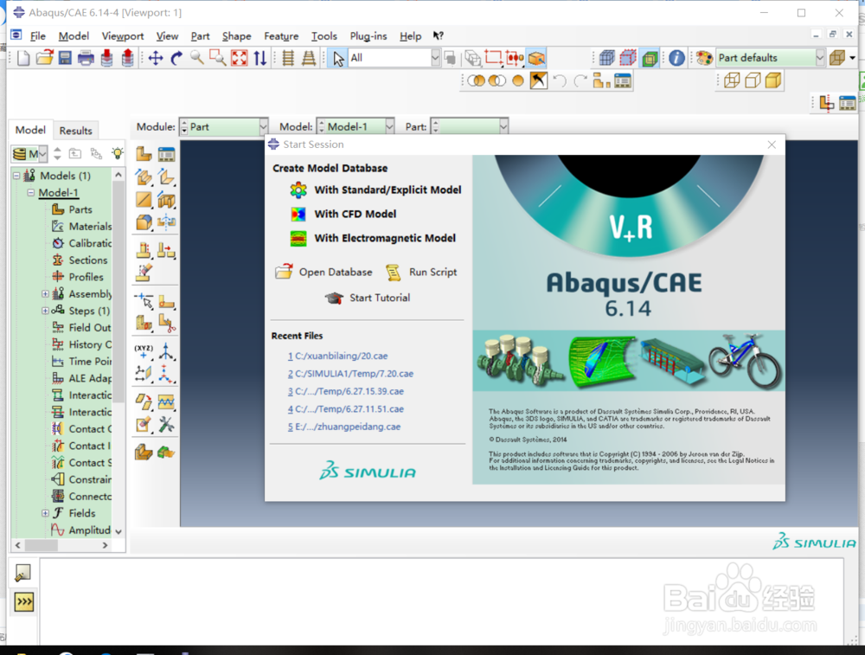
Task: Open the Part Manager
Action: (166, 153)
